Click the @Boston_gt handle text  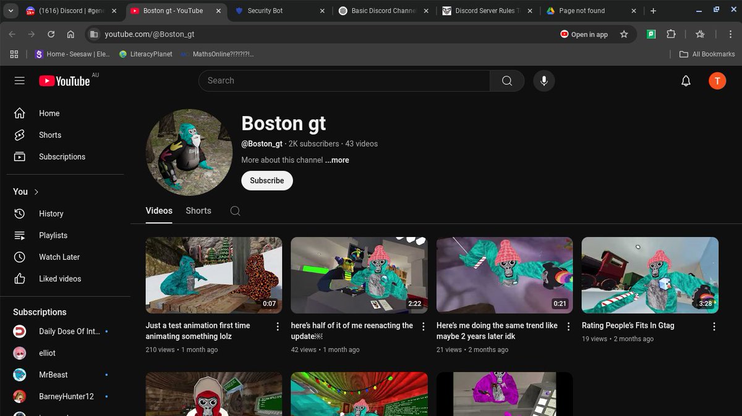click(x=262, y=144)
